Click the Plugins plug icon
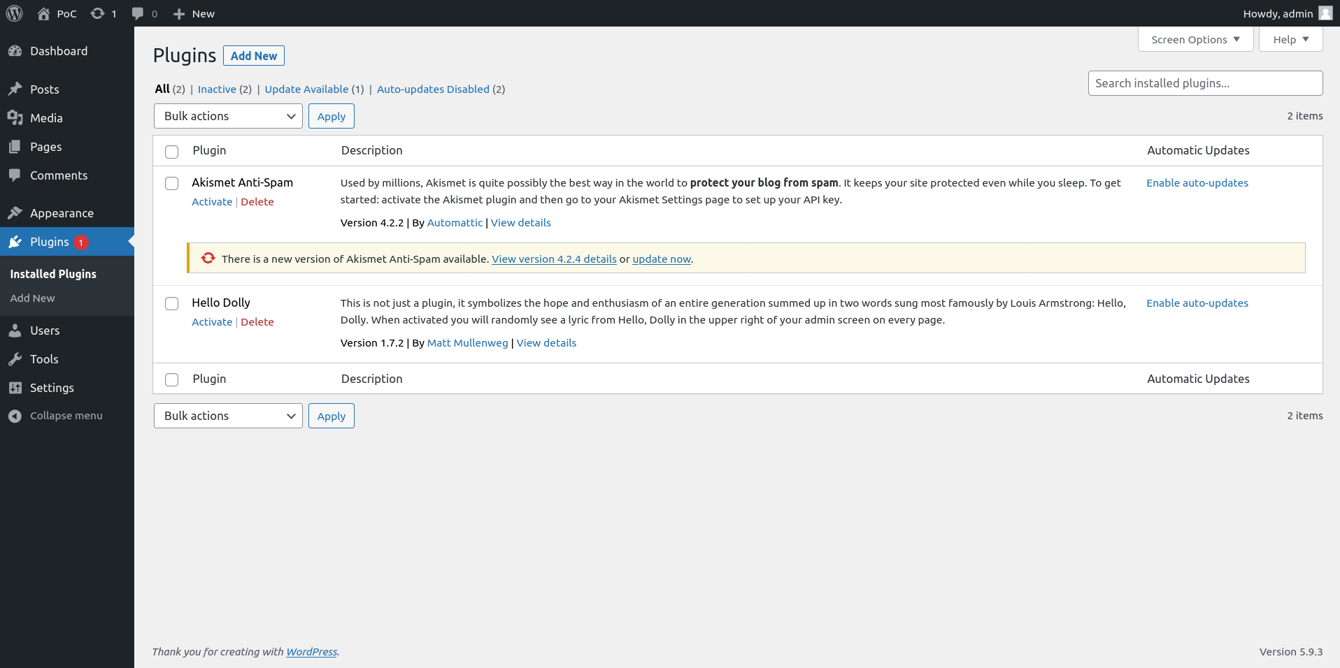This screenshot has width=1340, height=668. point(15,242)
